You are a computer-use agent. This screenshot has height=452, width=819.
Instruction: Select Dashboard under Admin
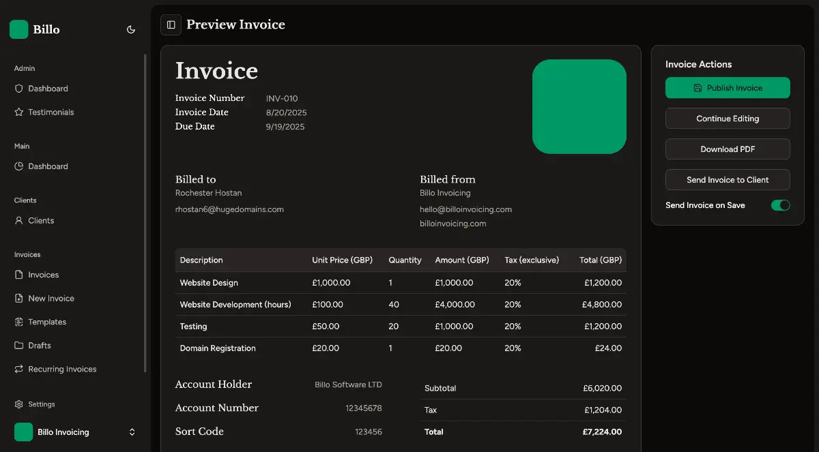click(48, 88)
